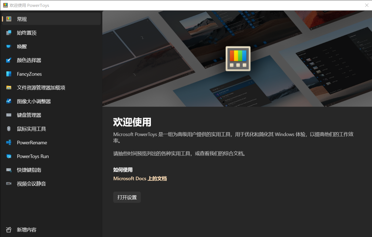Click the 欢迎使用 PowerToys window title
The image size is (372, 237).
29,5
